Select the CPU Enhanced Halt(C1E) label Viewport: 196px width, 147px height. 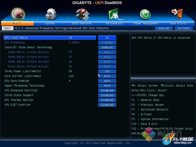click(21, 90)
